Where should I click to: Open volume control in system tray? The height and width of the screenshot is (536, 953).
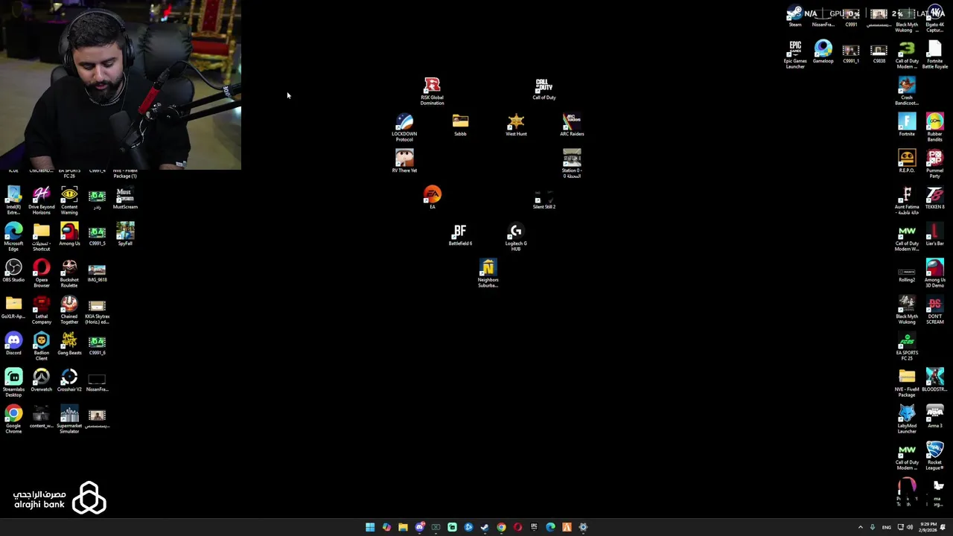coord(910,527)
